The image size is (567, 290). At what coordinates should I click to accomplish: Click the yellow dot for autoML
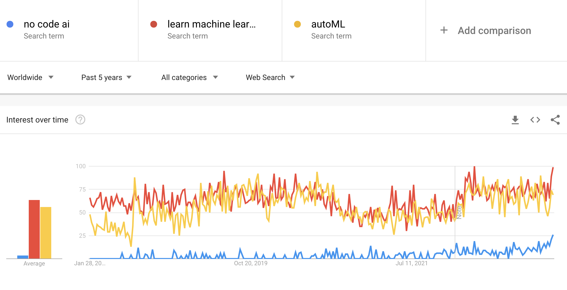tap(297, 24)
